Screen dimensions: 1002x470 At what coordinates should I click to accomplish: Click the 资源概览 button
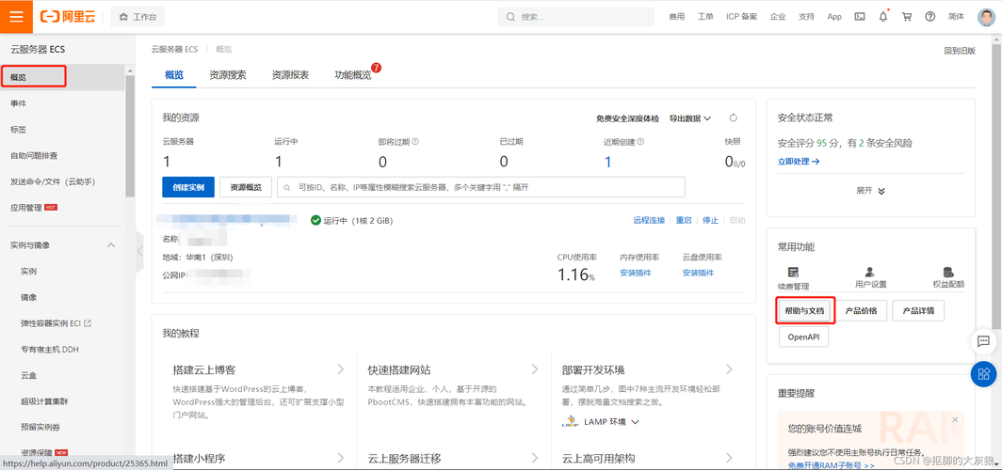pos(246,187)
